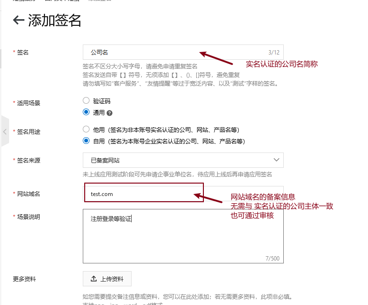Click the 签名来源 field label
Image resolution: width=368 pixels, height=305 pixels.
28,160
